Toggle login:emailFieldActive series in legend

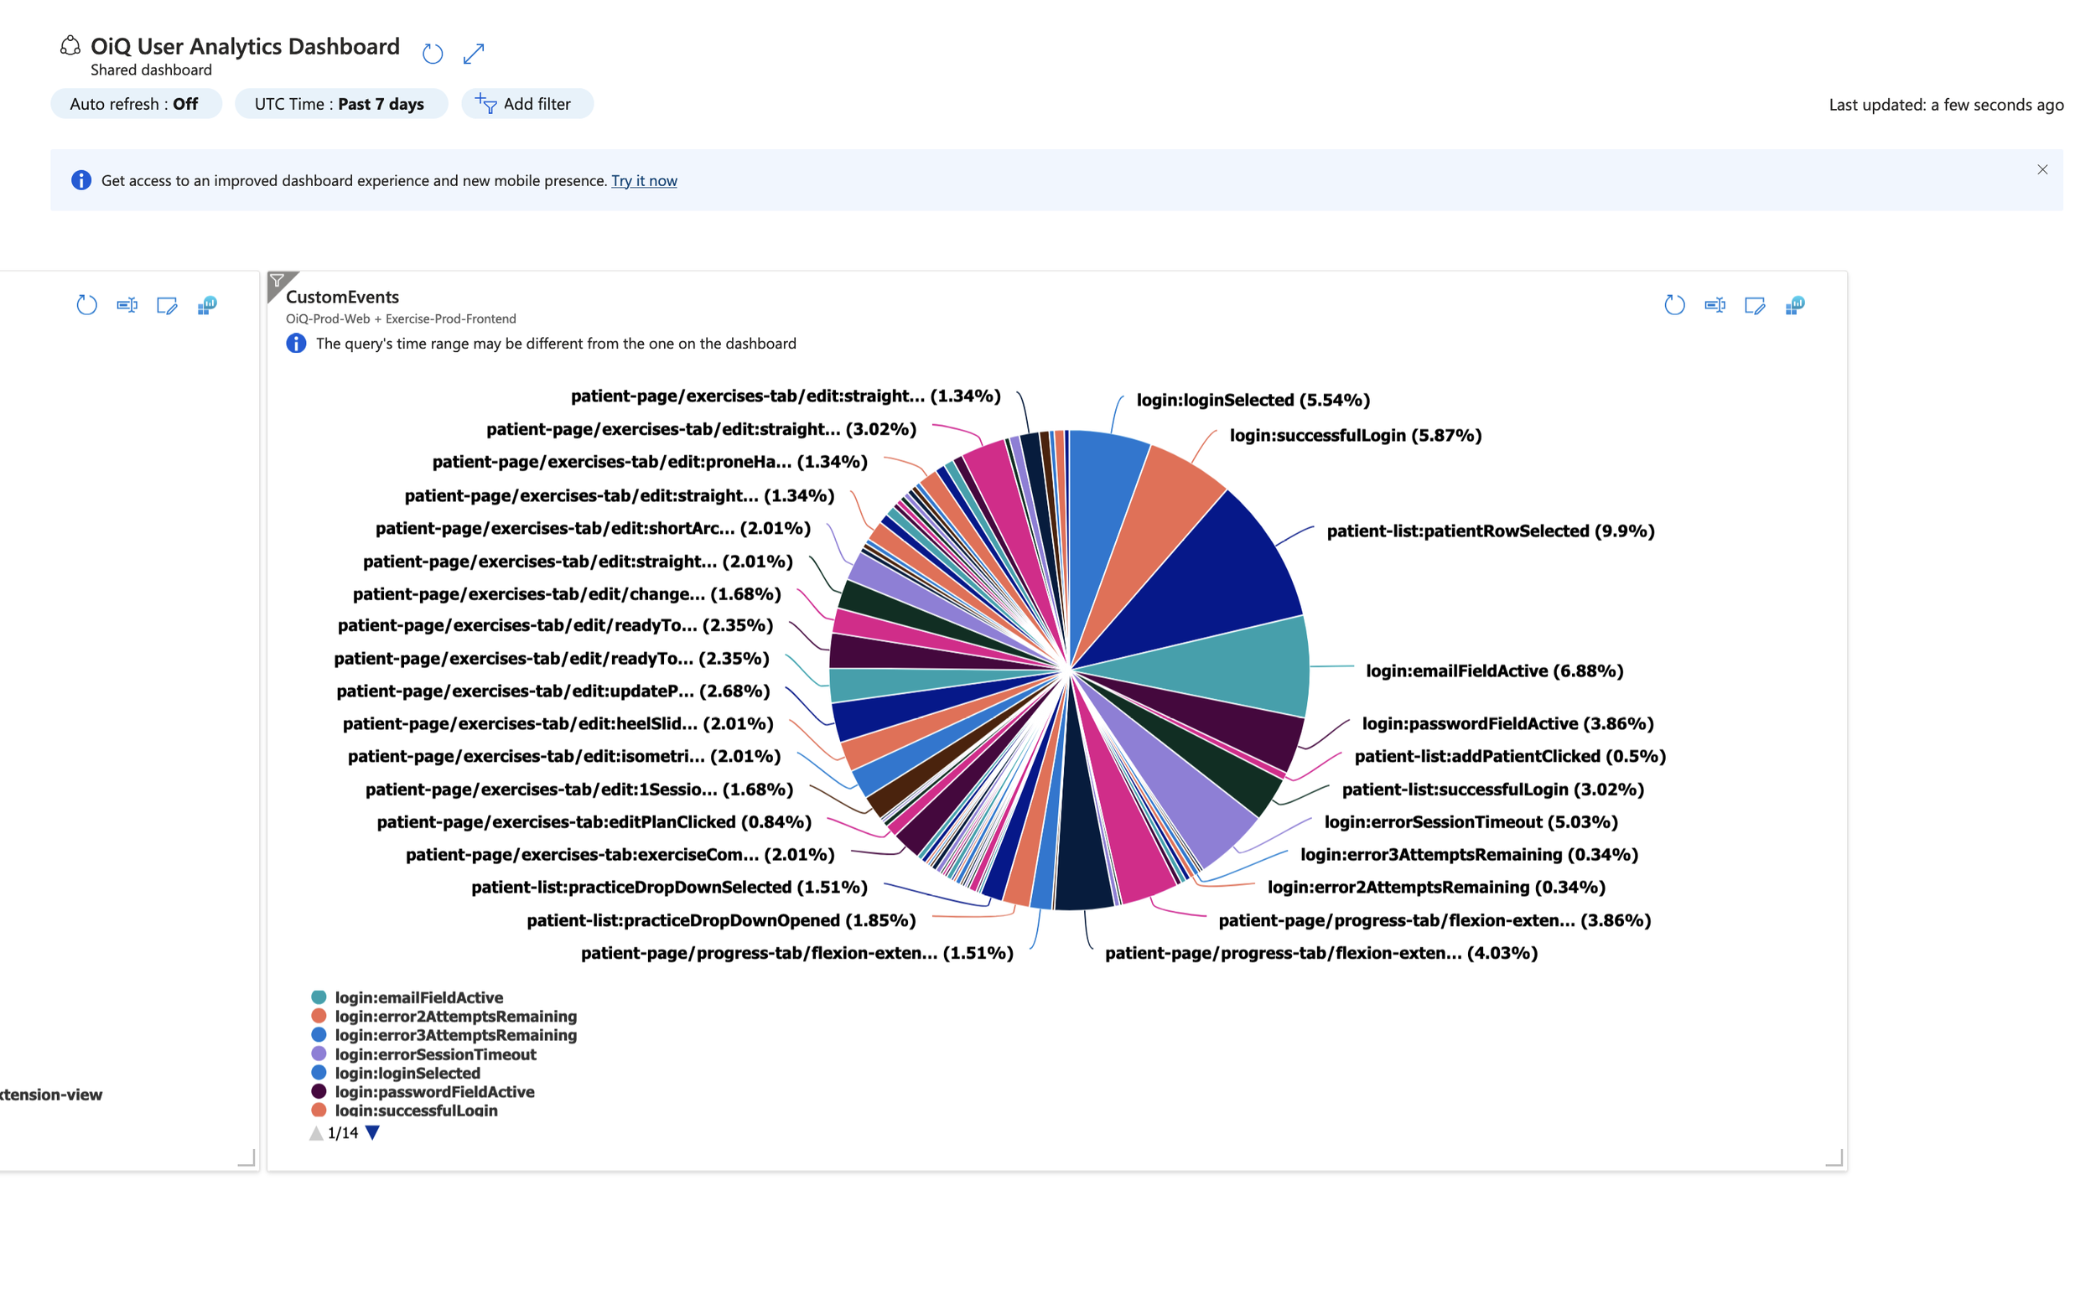418,997
